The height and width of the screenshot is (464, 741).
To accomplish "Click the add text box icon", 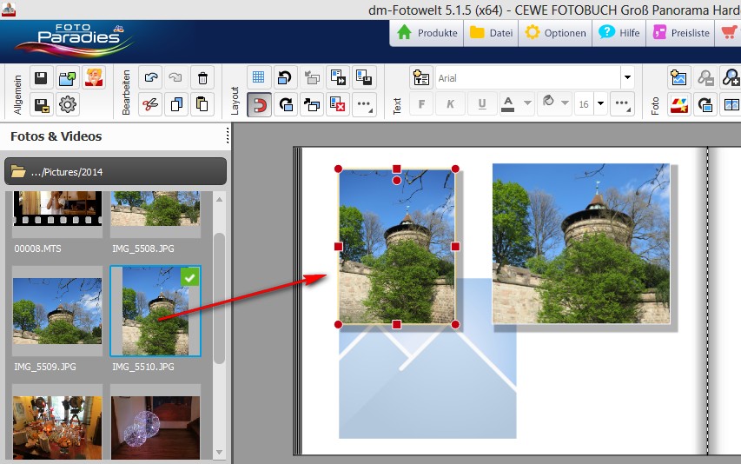I will tap(421, 77).
